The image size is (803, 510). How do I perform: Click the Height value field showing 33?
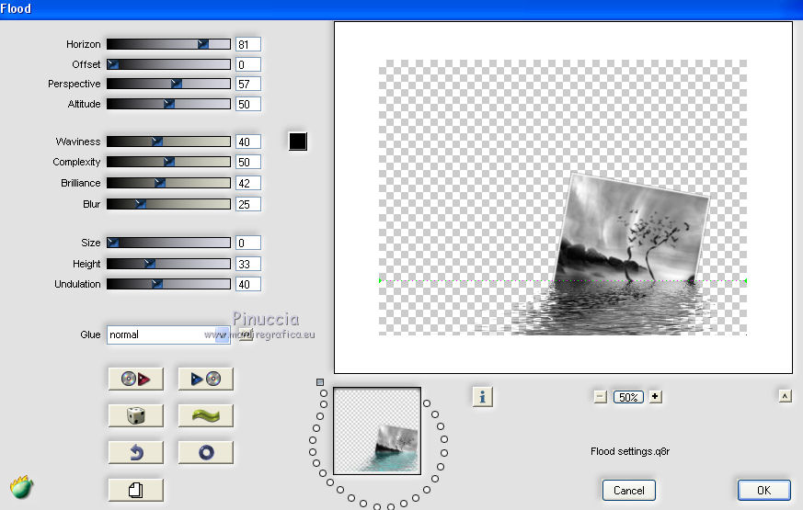tap(248, 264)
